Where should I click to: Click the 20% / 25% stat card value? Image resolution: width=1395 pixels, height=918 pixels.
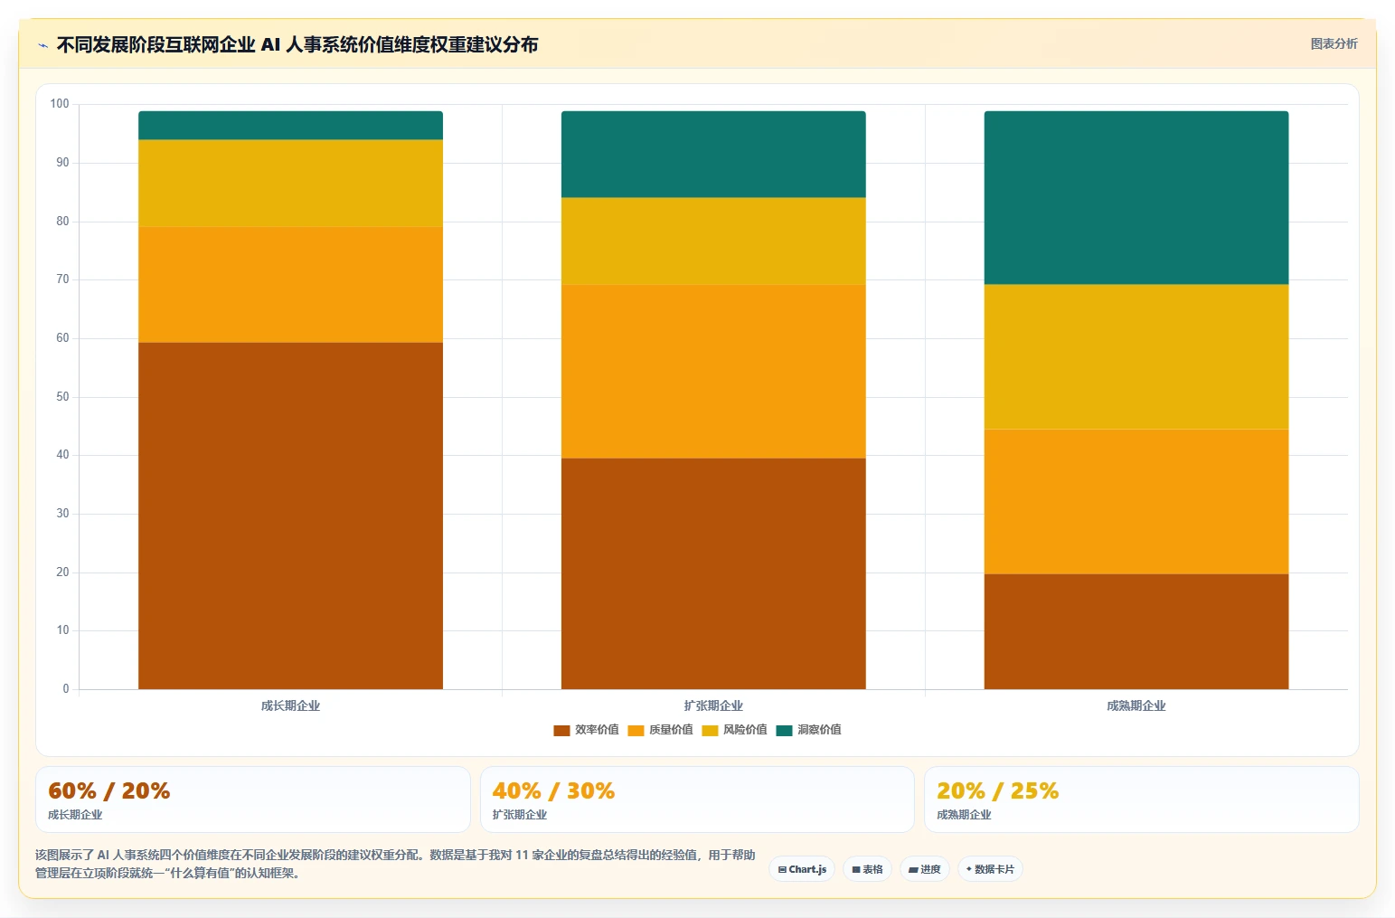(x=997, y=790)
